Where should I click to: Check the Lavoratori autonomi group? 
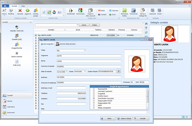[x=94, y=91]
